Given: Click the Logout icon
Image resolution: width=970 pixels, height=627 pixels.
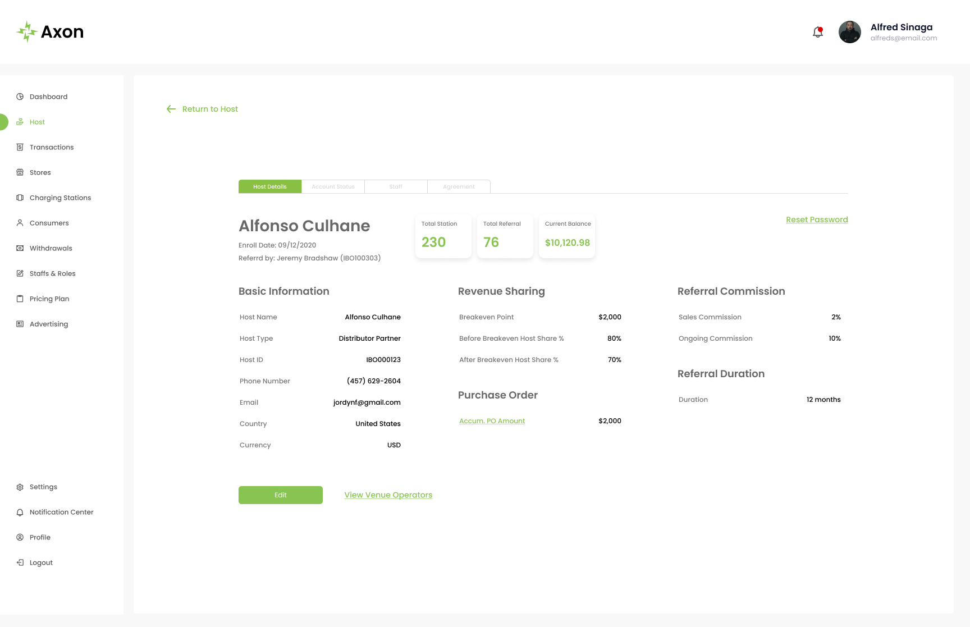Looking at the screenshot, I should point(20,562).
